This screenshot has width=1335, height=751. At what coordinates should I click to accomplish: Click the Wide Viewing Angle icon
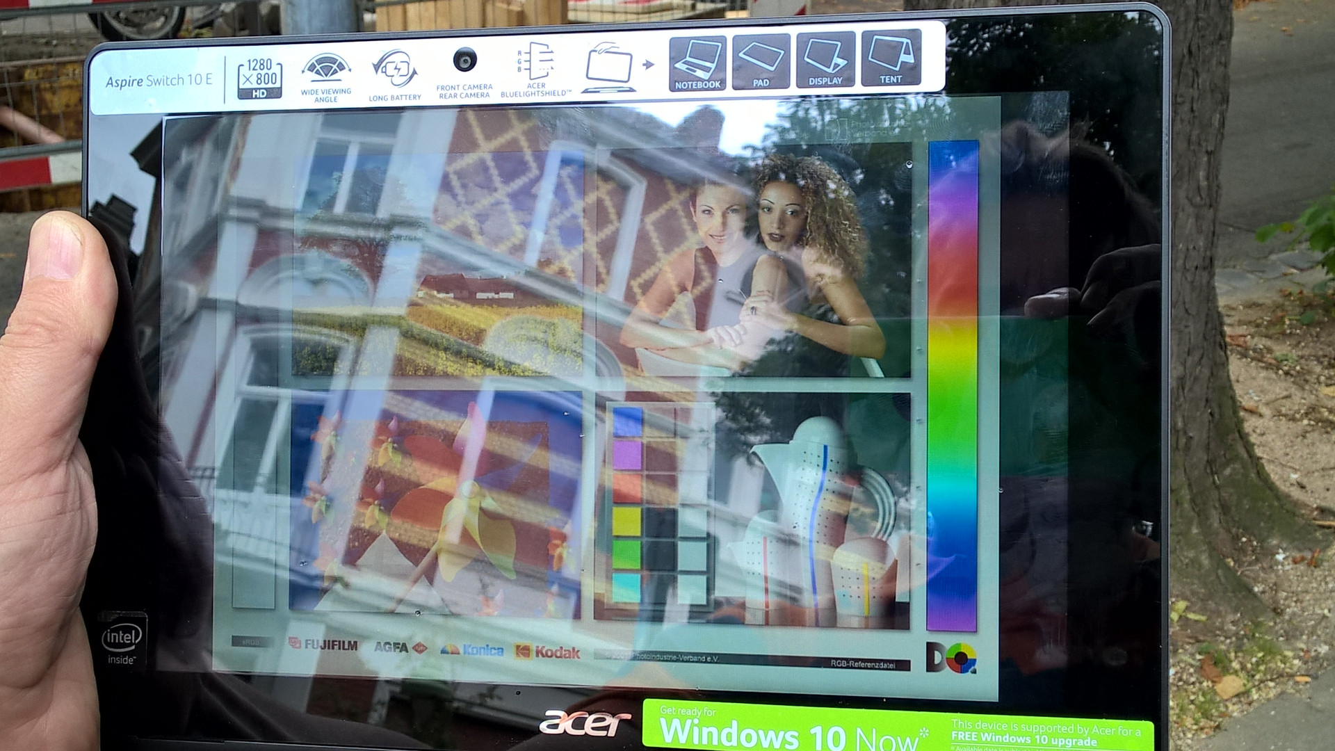click(326, 77)
